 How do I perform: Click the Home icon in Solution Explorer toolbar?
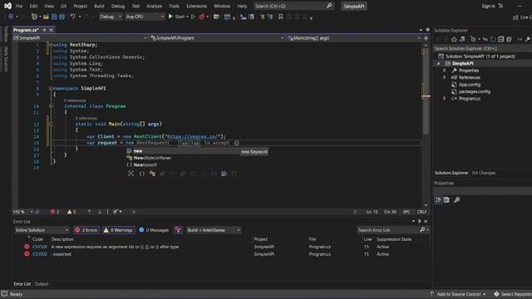pos(454,39)
